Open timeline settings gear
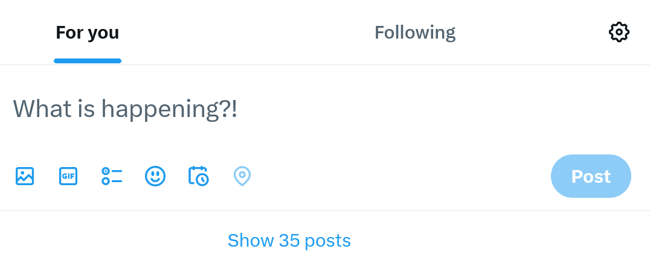 point(619,32)
